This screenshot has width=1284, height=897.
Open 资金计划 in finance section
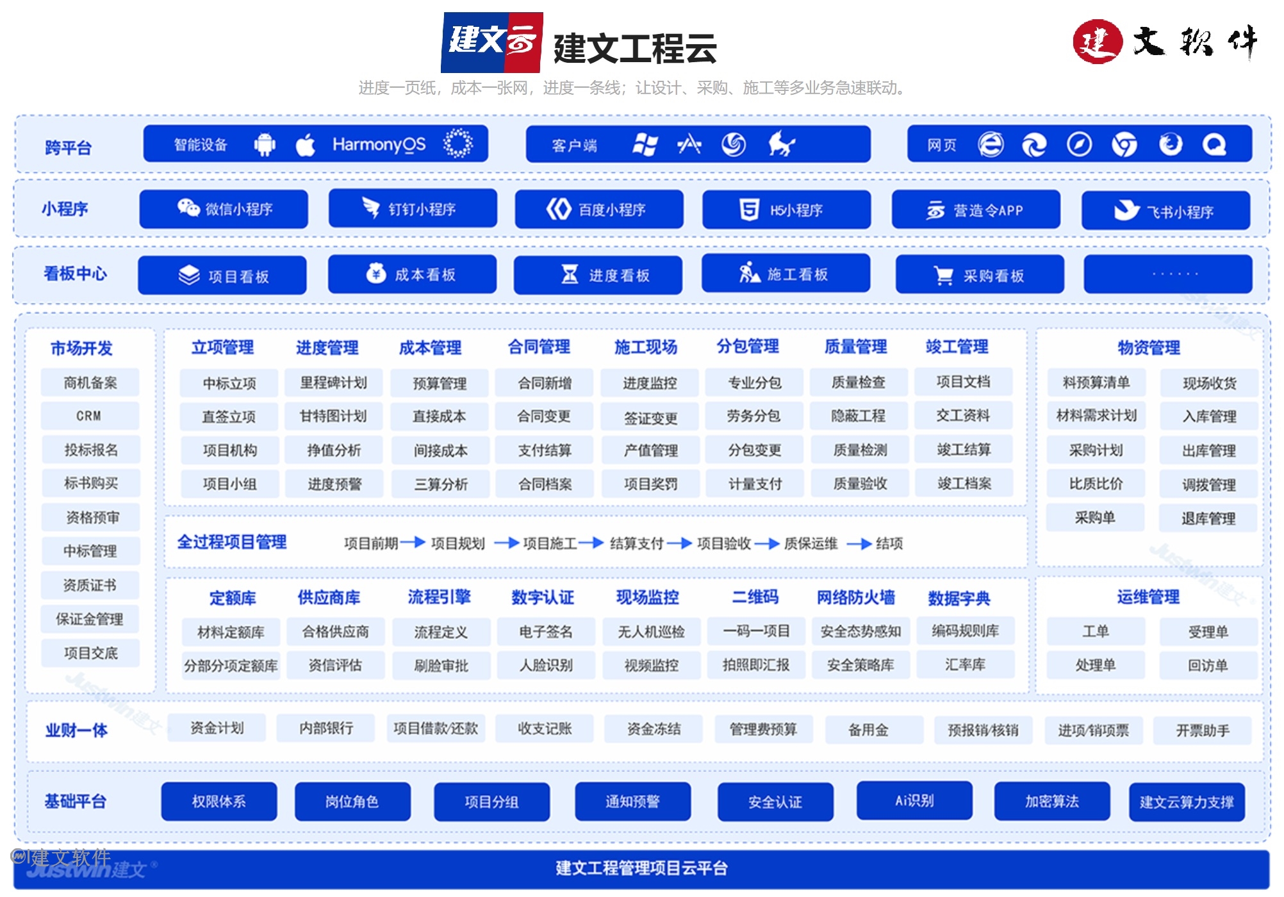[217, 728]
